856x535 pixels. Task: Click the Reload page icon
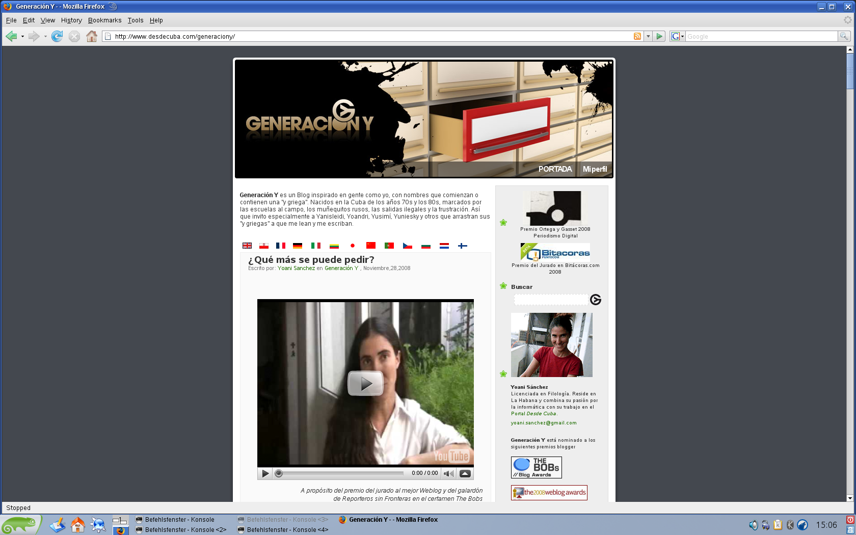click(57, 36)
